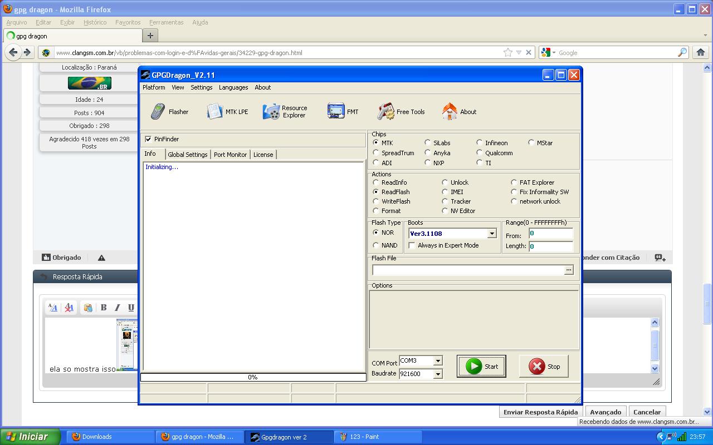Viewport: 713px width, 445px height.
Task: Open a new Firefox tab
Action: coord(150,36)
